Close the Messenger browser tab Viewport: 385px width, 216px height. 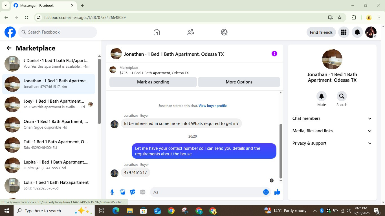click(72, 5)
